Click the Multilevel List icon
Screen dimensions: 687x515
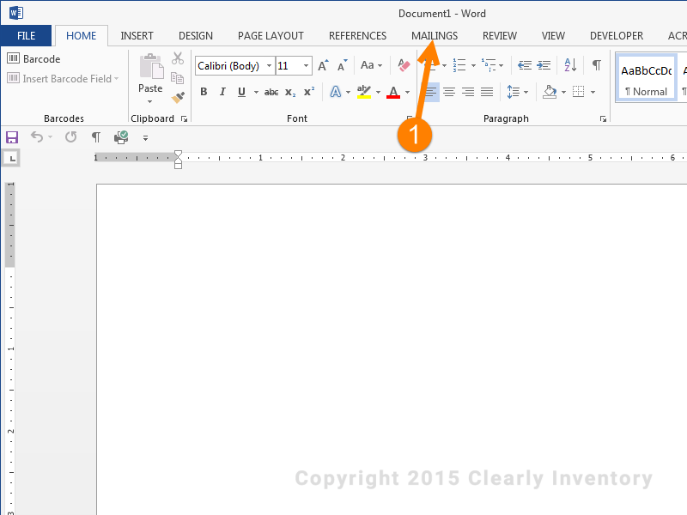(x=489, y=66)
